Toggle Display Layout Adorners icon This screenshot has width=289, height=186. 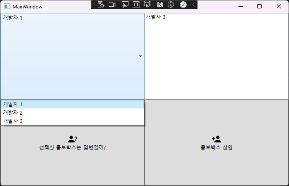tap(136, 5)
